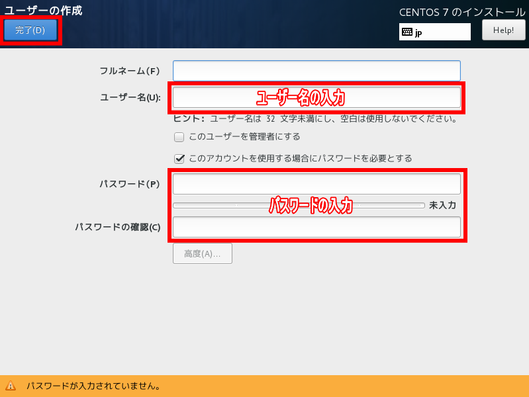The image size is (529, 397).
Task: Click the ユーザーの作成 screen title
Action: [43, 11]
